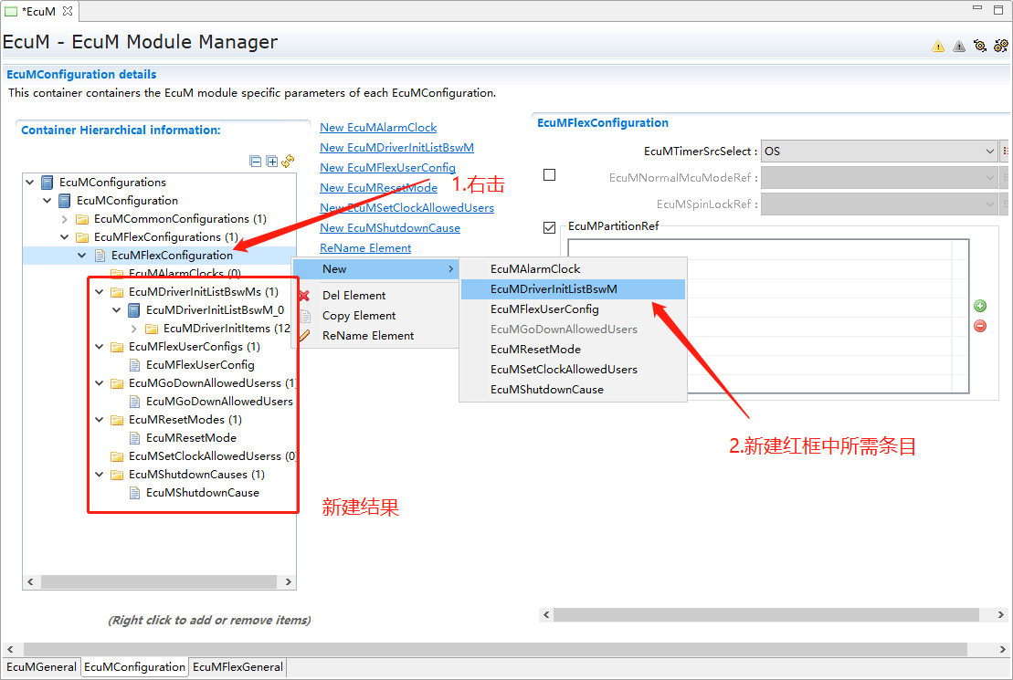The height and width of the screenshot is (680, 1013).
Task: Collapse the EcuMResetModes folder node
Action: click(x=100, y=420)
